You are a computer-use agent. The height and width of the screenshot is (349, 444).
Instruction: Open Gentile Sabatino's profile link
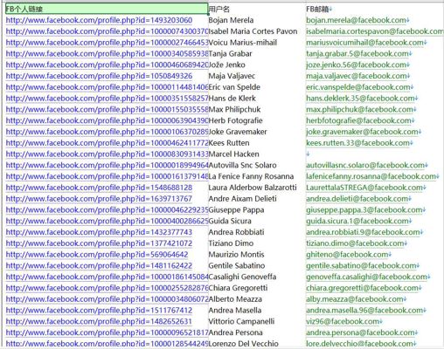point(99,266)
